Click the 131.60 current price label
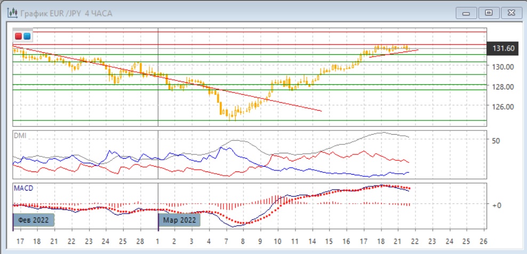 (x=502, y=48)
